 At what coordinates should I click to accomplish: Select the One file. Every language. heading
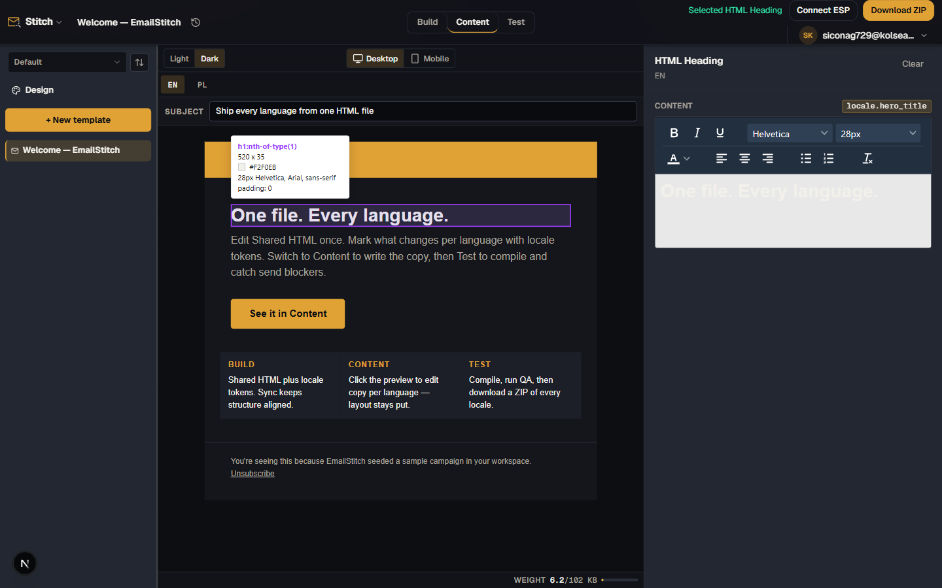(401, 216)
